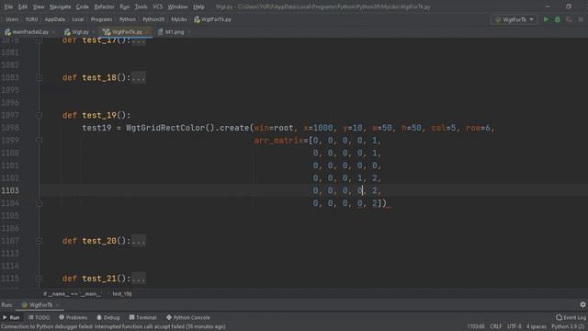Expand the folded test_17 function
This screenshot has width=588, height=331.
point(39,40)
